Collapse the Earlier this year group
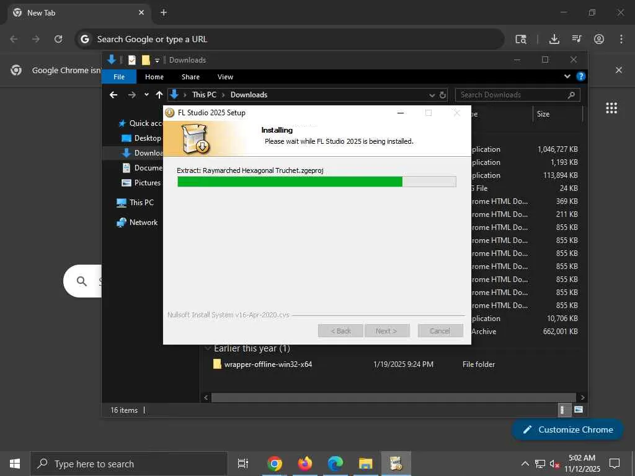This screenshot has height=476, width=635. [x=208, y=348]
